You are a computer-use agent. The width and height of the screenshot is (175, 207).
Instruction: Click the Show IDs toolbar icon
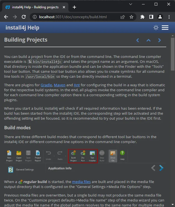point(113,156)
